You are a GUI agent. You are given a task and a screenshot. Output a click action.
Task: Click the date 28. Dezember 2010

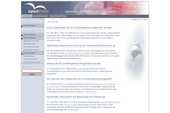pyautogui.click(x=56, y=51)
